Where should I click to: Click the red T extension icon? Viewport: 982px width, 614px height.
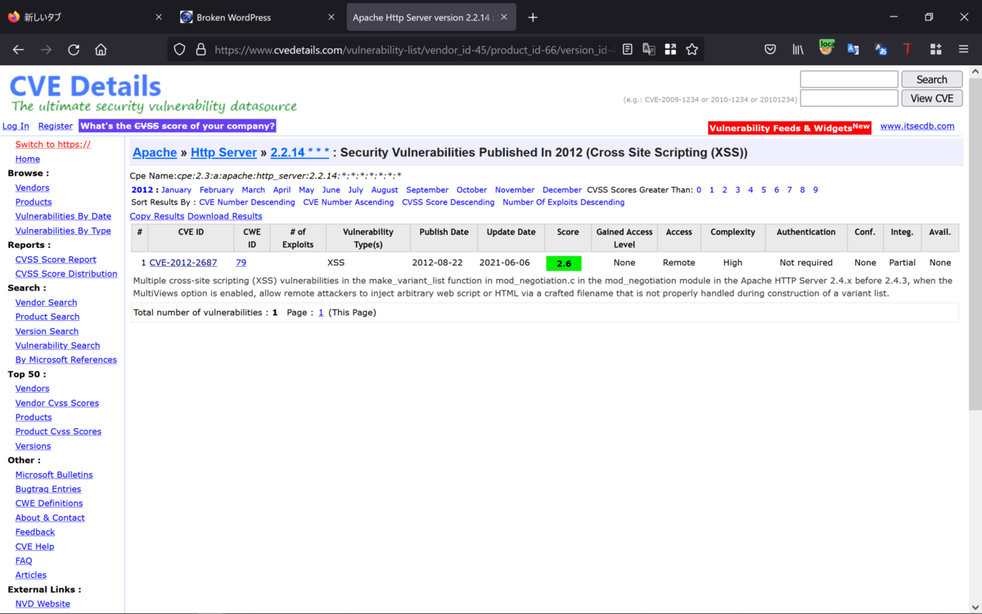(908, 49)
